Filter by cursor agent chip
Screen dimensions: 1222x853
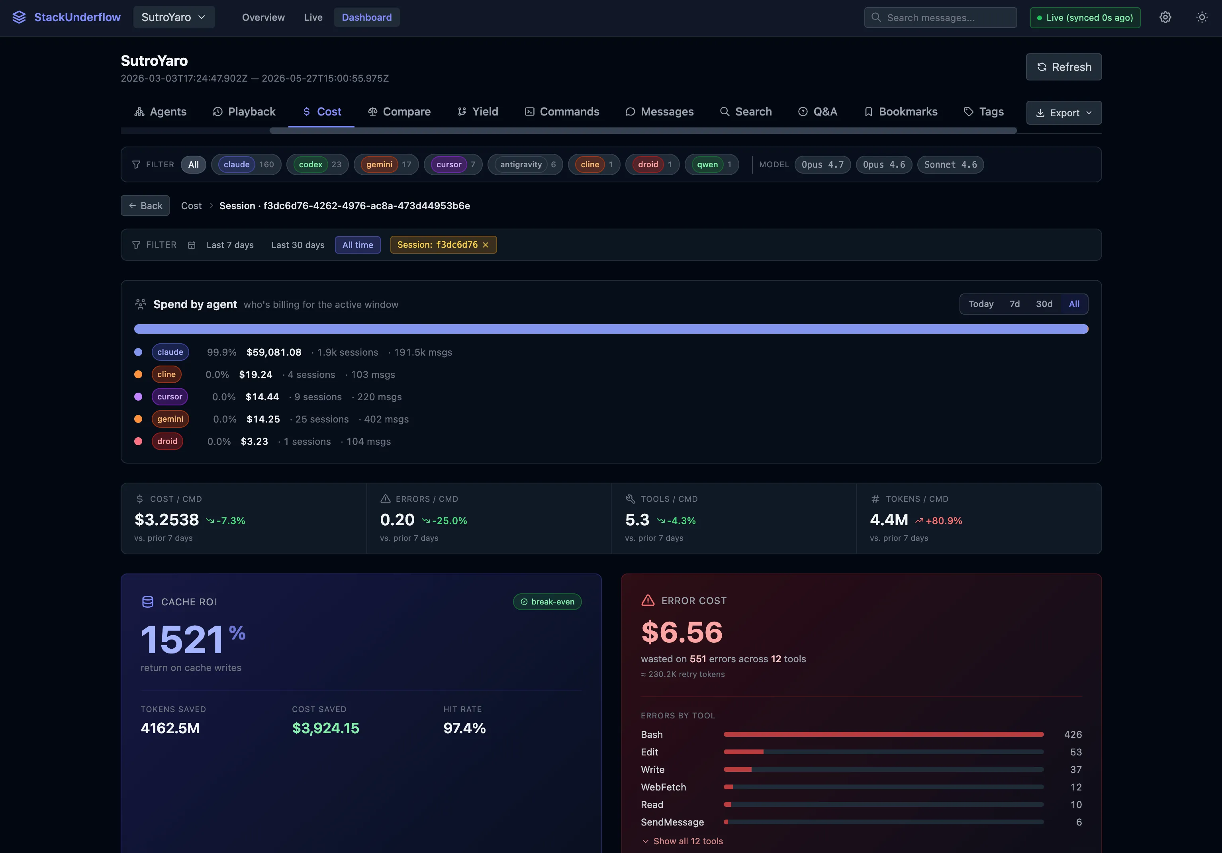[x=453, y=165]
